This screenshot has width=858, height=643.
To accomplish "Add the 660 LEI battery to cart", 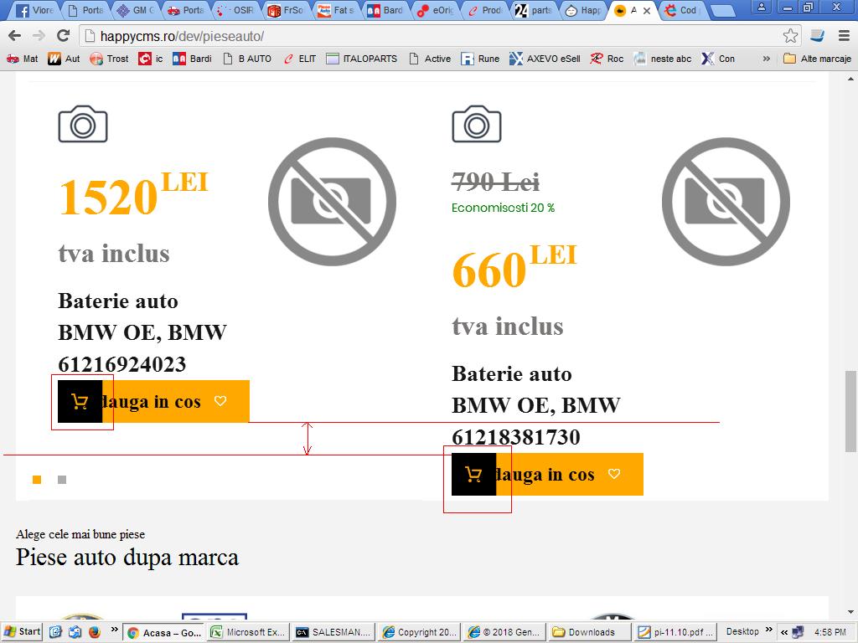I will coord(547,475).
